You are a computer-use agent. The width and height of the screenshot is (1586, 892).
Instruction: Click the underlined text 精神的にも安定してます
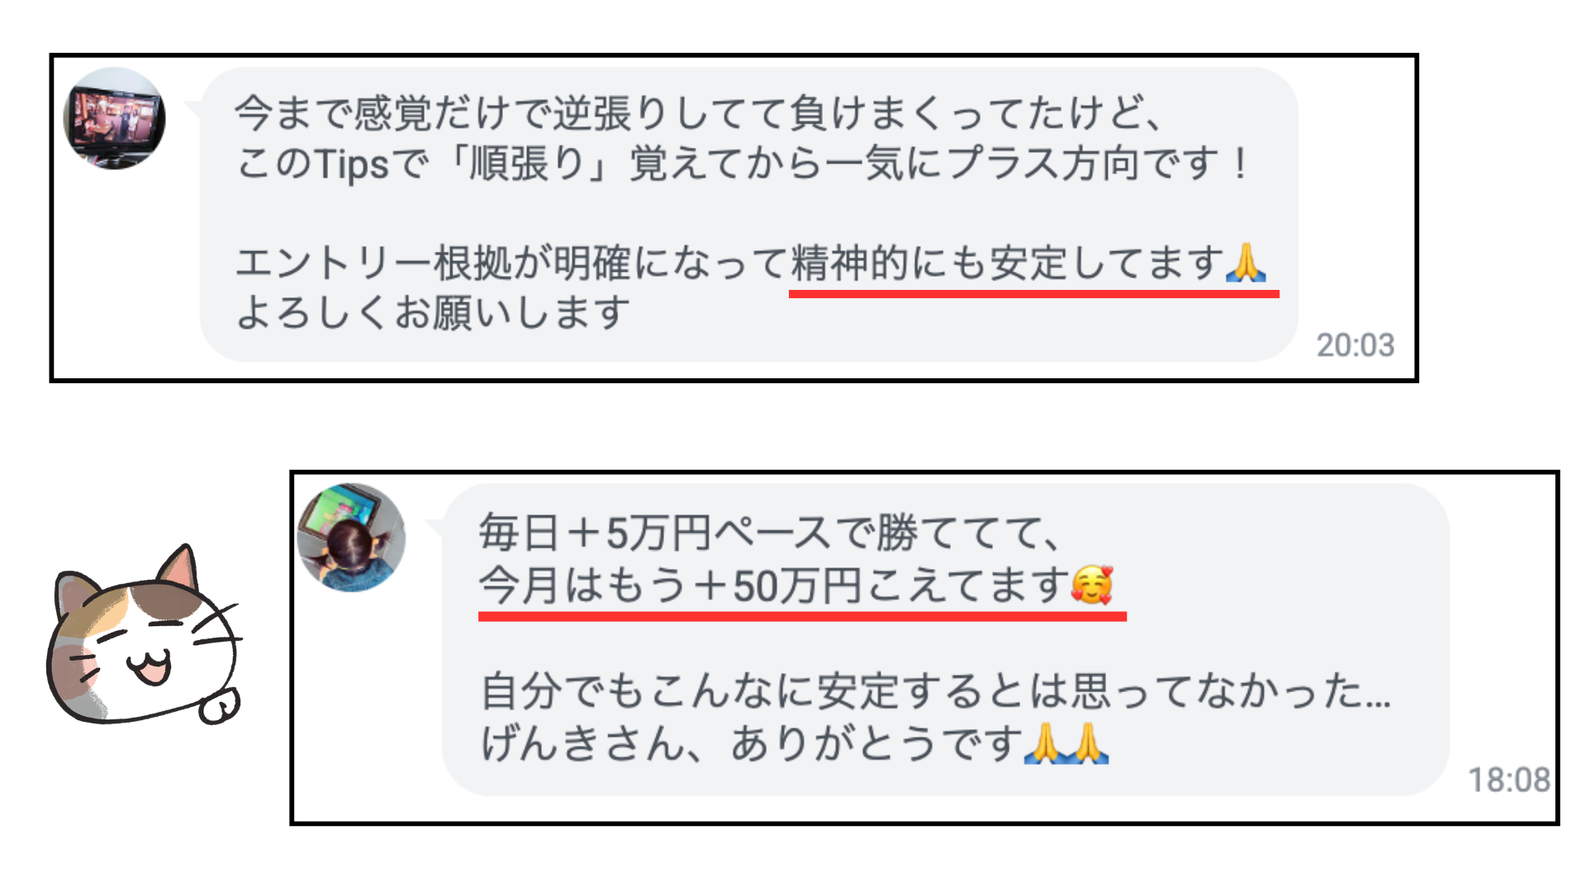point(1007,263)
